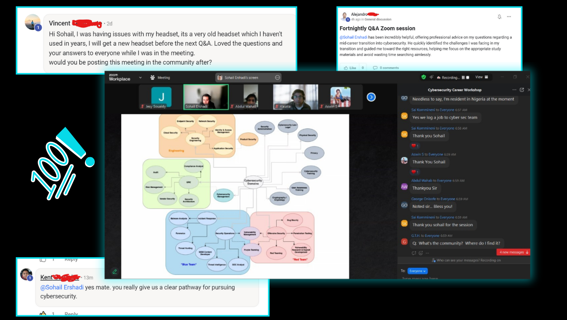Viewport: 567px width, 320px height.
Task: Jump to the 4 new messages
Action: pos(514,252)
